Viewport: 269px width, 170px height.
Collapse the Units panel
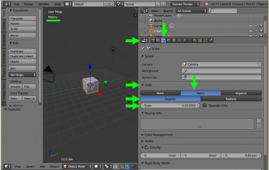pos(142,85)
